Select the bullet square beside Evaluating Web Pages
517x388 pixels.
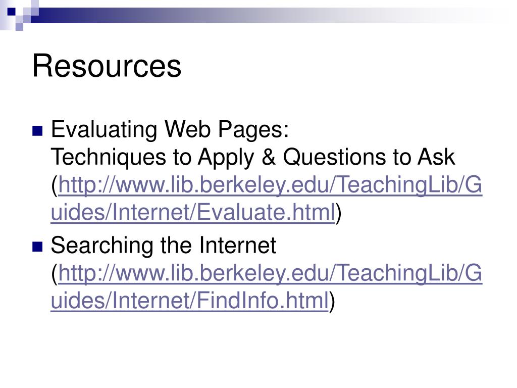click(37, 131)
